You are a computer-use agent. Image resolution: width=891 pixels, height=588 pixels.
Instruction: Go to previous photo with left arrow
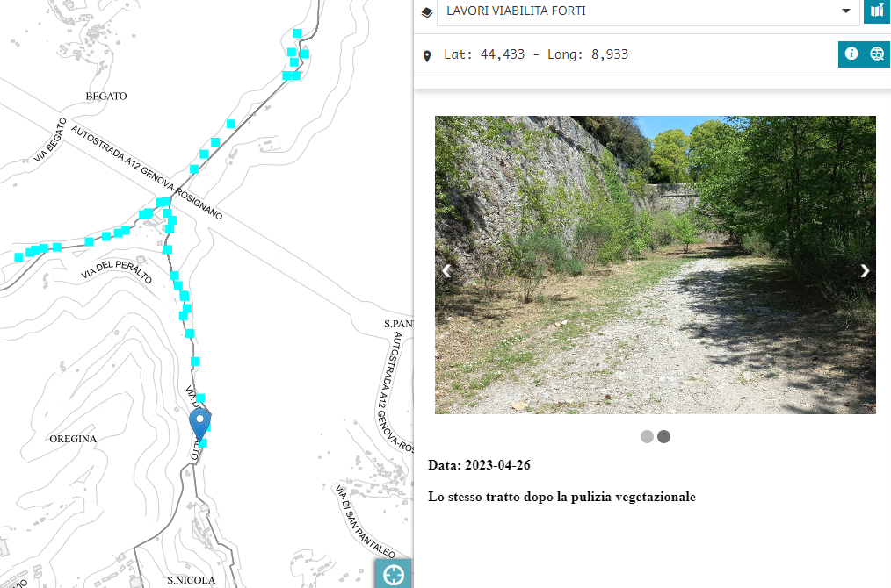(x=447, y=270)
